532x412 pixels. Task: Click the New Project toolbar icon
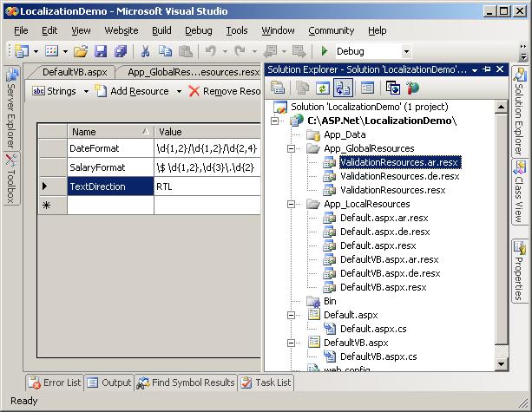pos(22,51)
